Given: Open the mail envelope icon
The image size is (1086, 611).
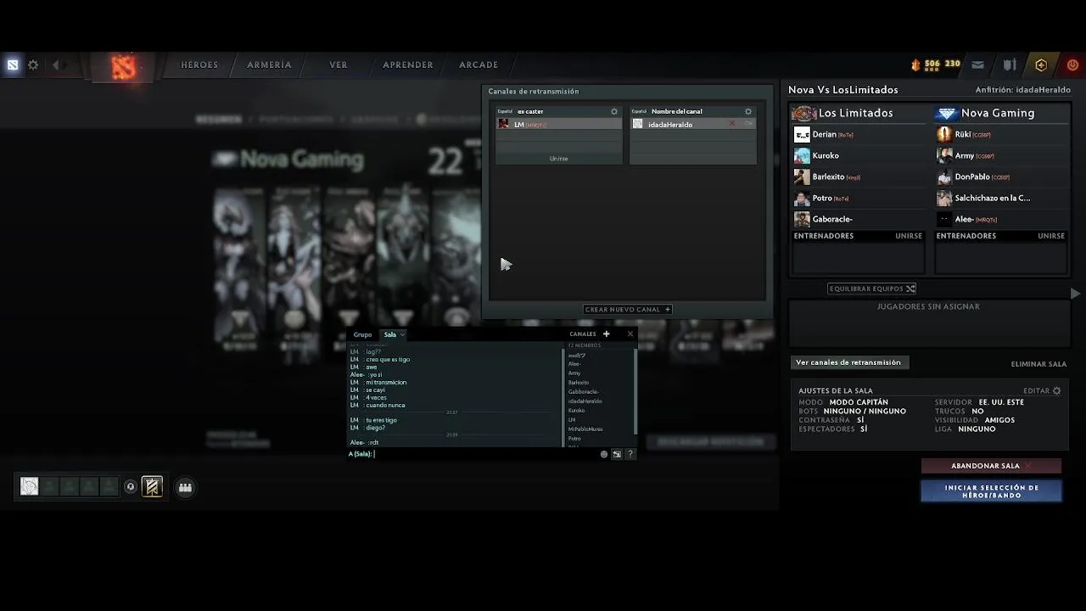Looking at the screenshot, I should point(977,64).
